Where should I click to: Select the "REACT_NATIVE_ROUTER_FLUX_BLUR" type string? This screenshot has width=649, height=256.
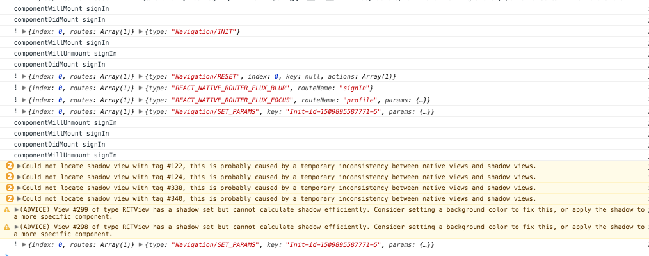click(x=231, y=88)
